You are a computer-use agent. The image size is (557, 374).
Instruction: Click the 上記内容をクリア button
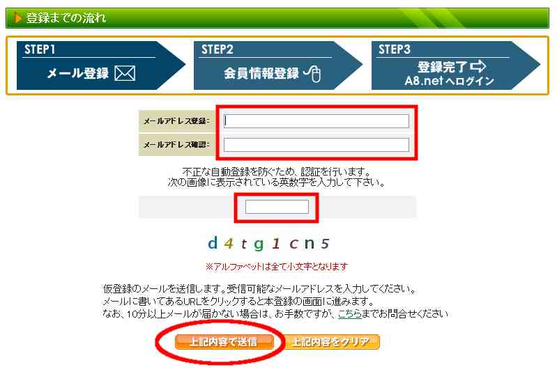332,342
